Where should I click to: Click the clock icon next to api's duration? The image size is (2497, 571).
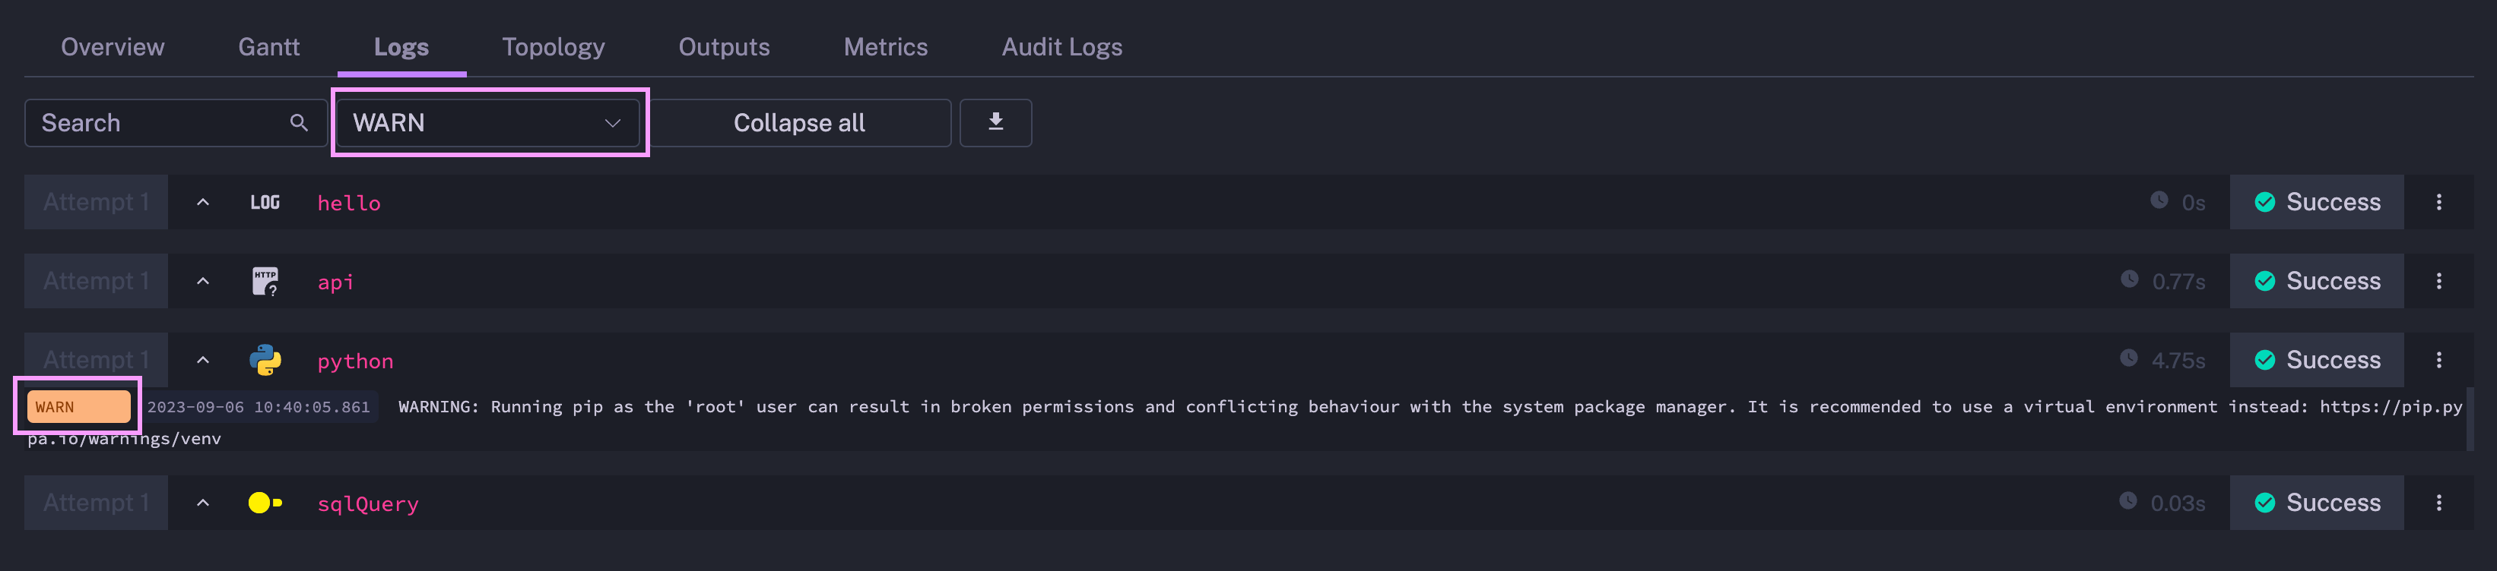[2129, 279]
